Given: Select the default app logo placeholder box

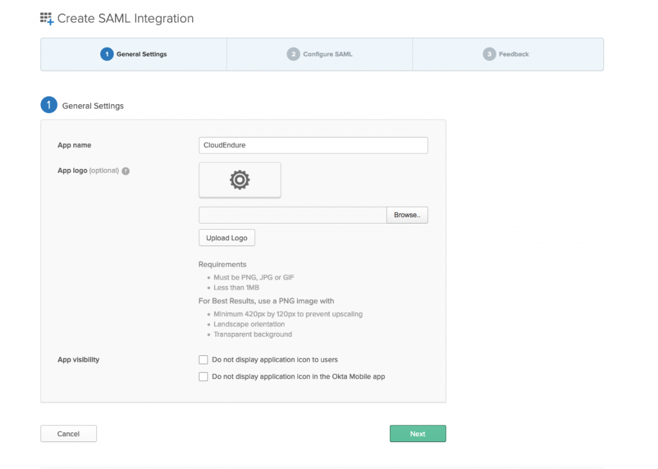Looking at the screenshot, I should 240,179.
